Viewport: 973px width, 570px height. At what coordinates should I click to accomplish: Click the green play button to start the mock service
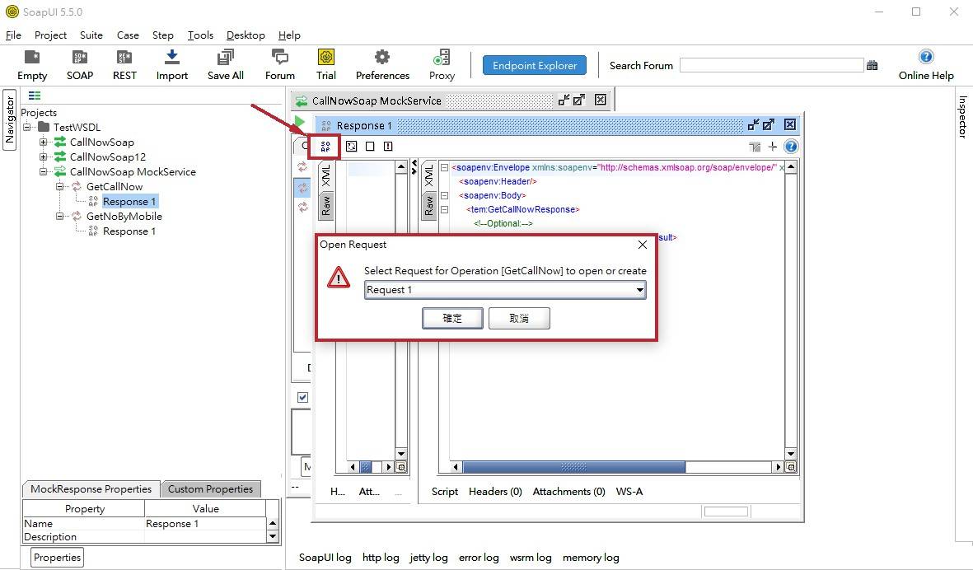coord(300,122)
